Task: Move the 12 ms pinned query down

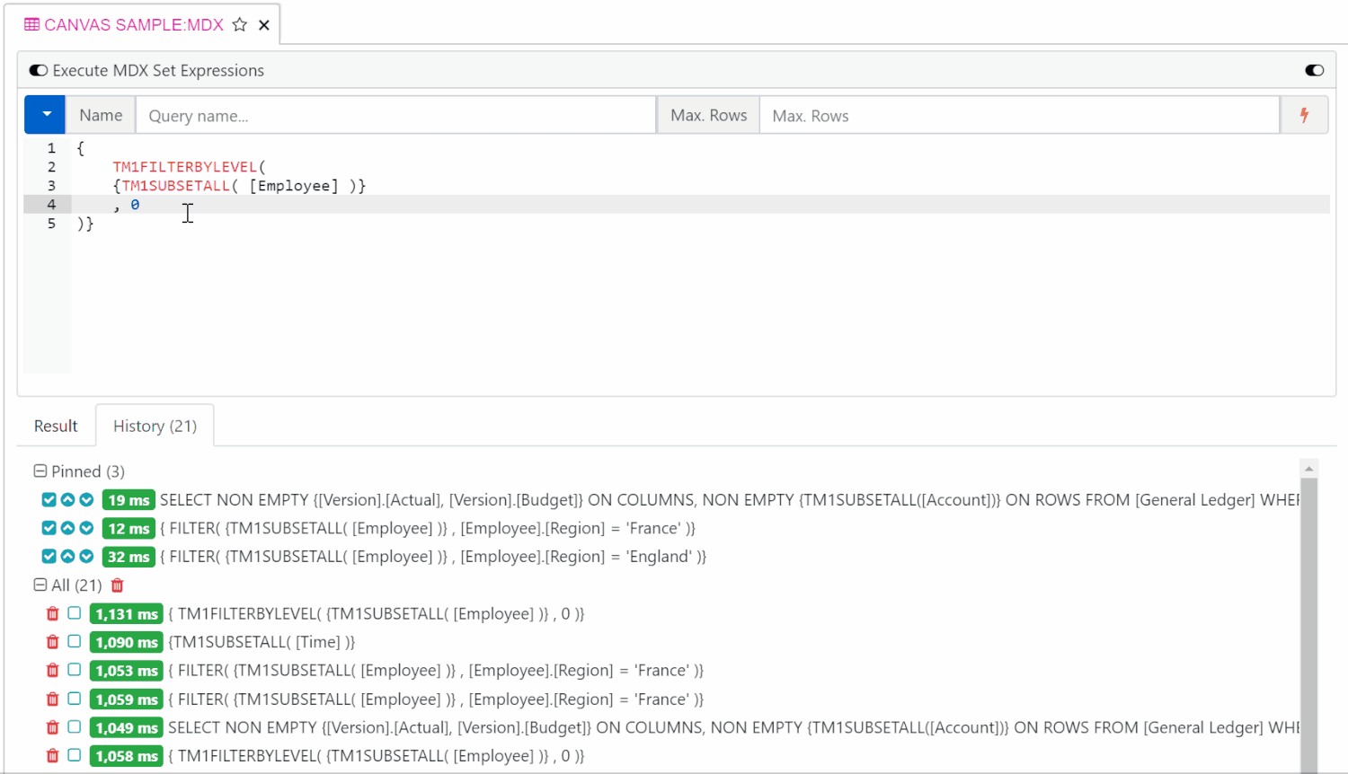Action: [x=85, y=528]
